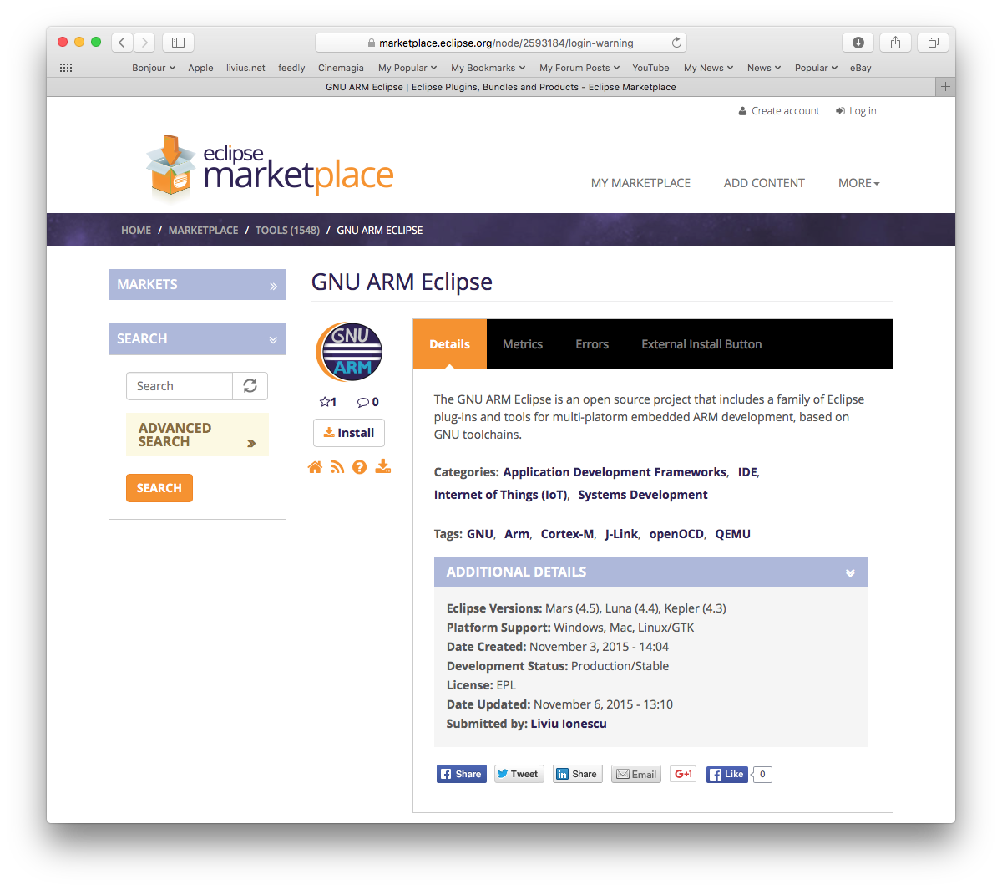Click the orange download icon below Install
This screenshot has width=1002, height=890.
click(382, 466)
